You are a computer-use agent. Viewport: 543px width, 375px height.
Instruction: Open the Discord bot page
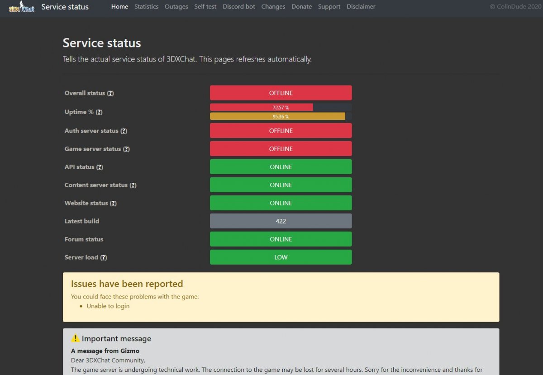point(238,6)
